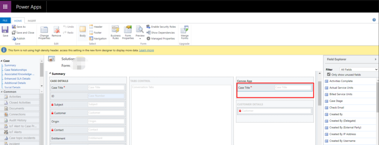Open the Filter All Fields dropdown
Screen dimensions: 379x145
coord(359,69)
